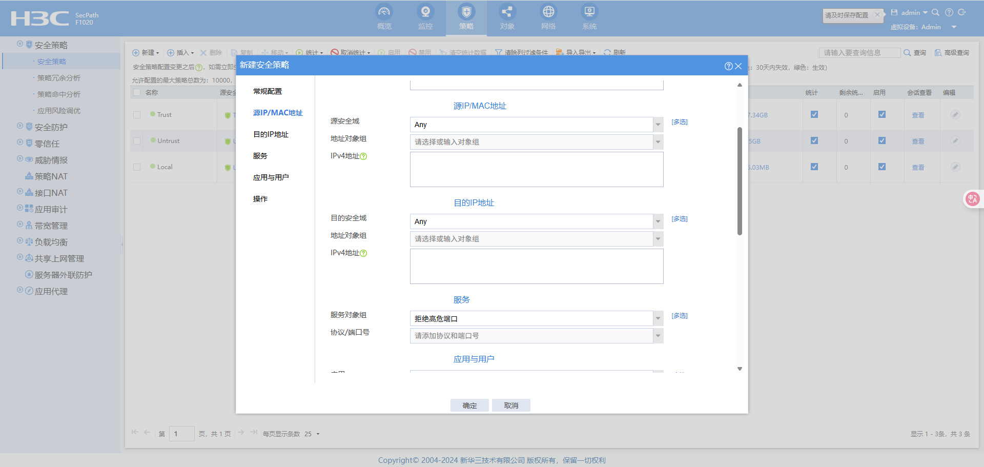
Task: Expand the 目的安全域 dropdown arrow
Action: (658, 221)
